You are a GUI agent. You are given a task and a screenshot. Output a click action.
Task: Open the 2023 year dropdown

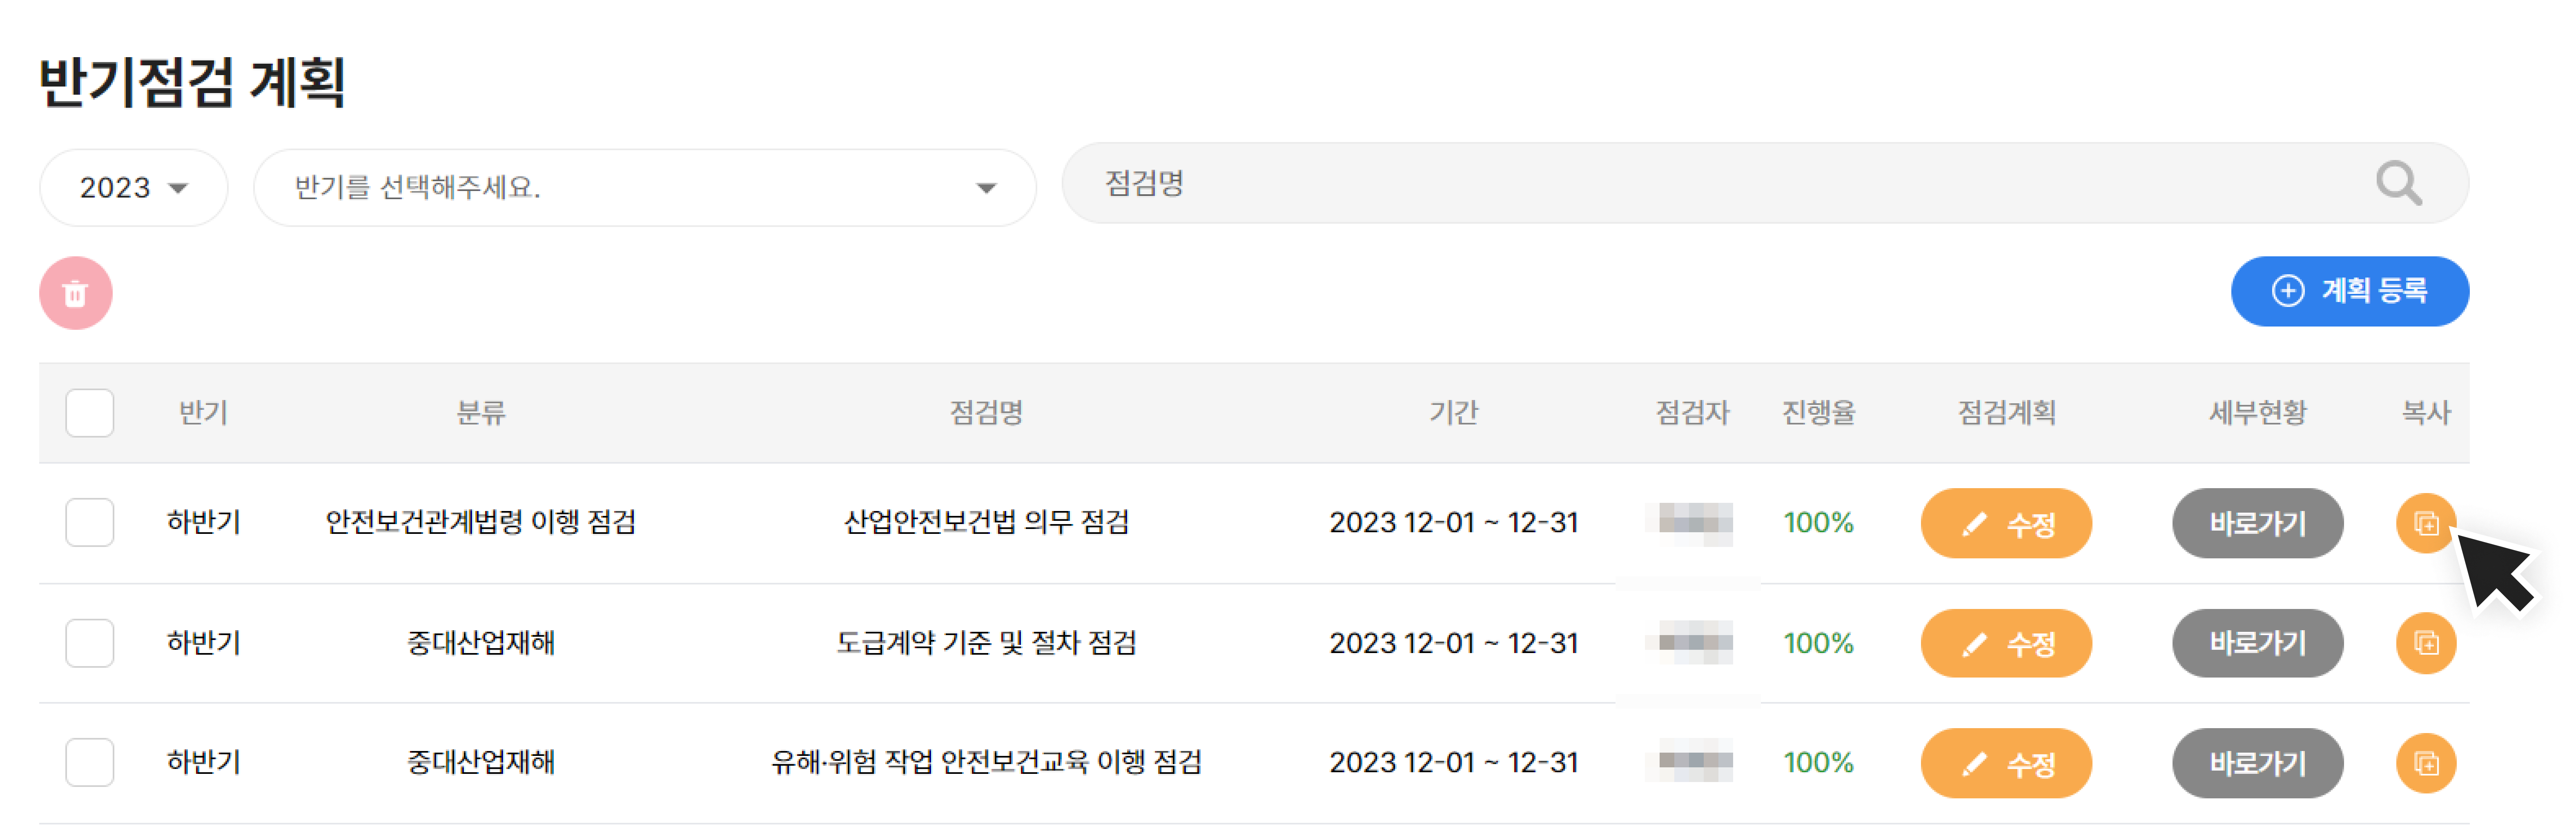(134, 188)
